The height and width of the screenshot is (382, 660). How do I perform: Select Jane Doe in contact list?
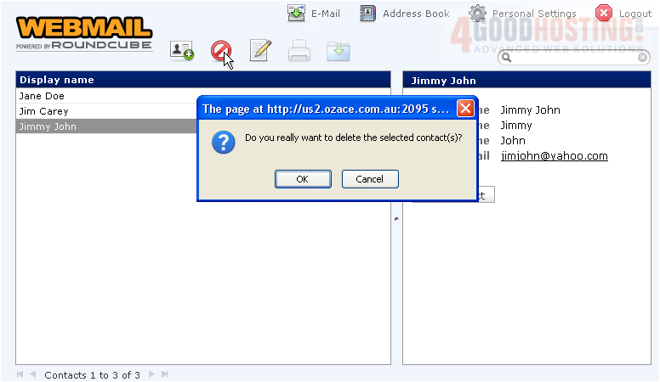tap(43, 96)
